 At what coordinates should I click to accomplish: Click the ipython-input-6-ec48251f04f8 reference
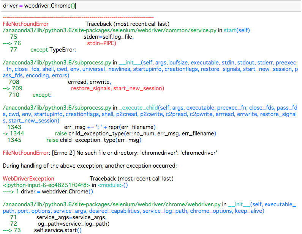tap(46, 185)
